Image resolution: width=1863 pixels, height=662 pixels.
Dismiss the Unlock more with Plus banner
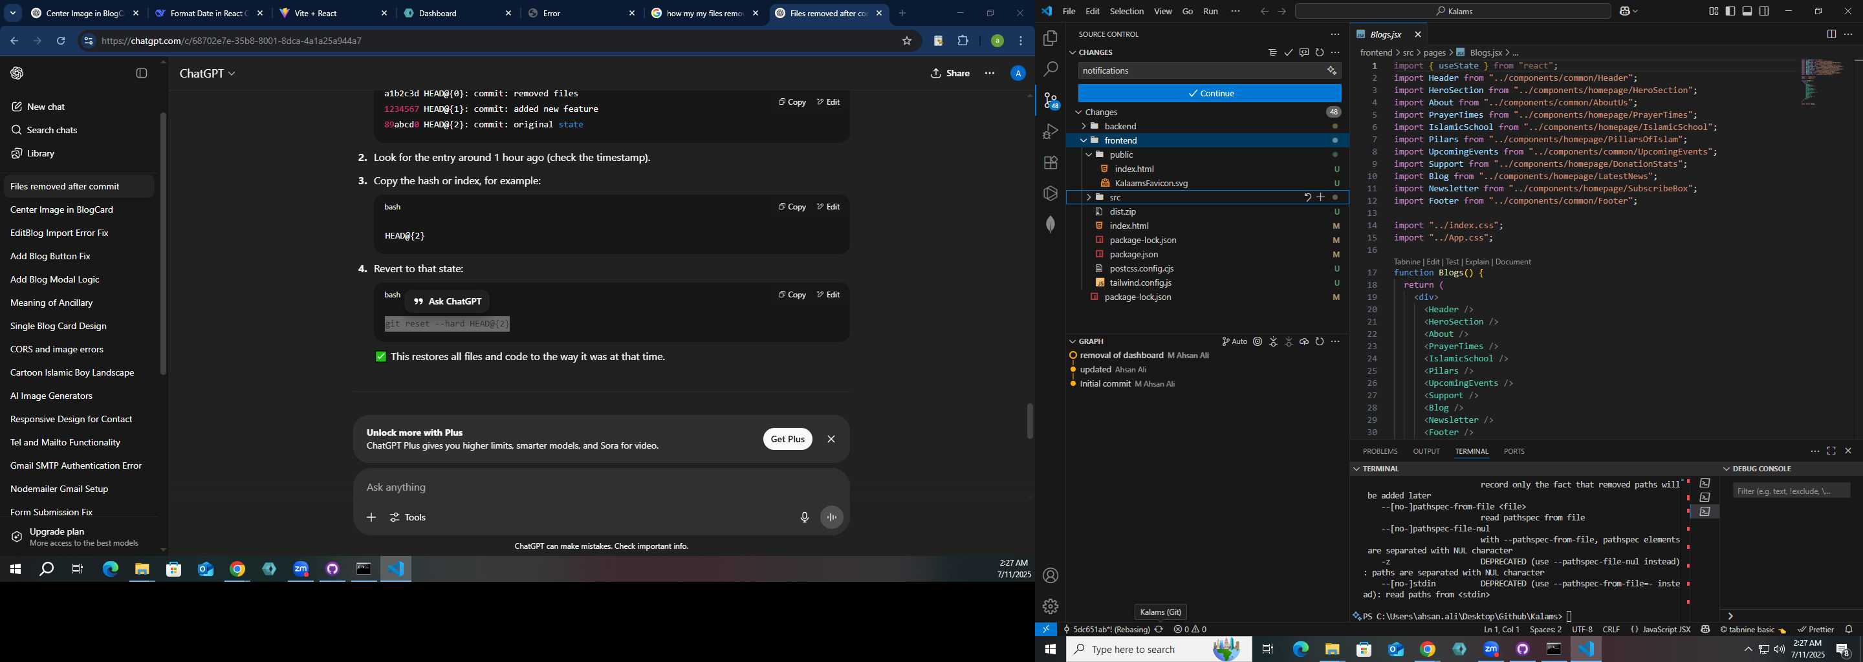point(831,440)
